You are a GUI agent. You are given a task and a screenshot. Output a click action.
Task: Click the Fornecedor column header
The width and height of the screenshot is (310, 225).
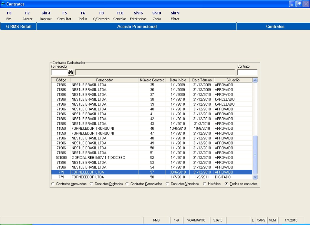[104, 80]
